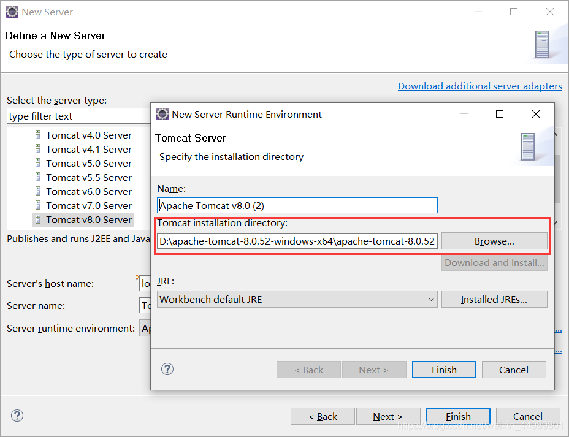Viewport: 569px width, 437px height.
Task: Click the Tomcat v4.0 Server icon
Action: click(x=38, y=135)
